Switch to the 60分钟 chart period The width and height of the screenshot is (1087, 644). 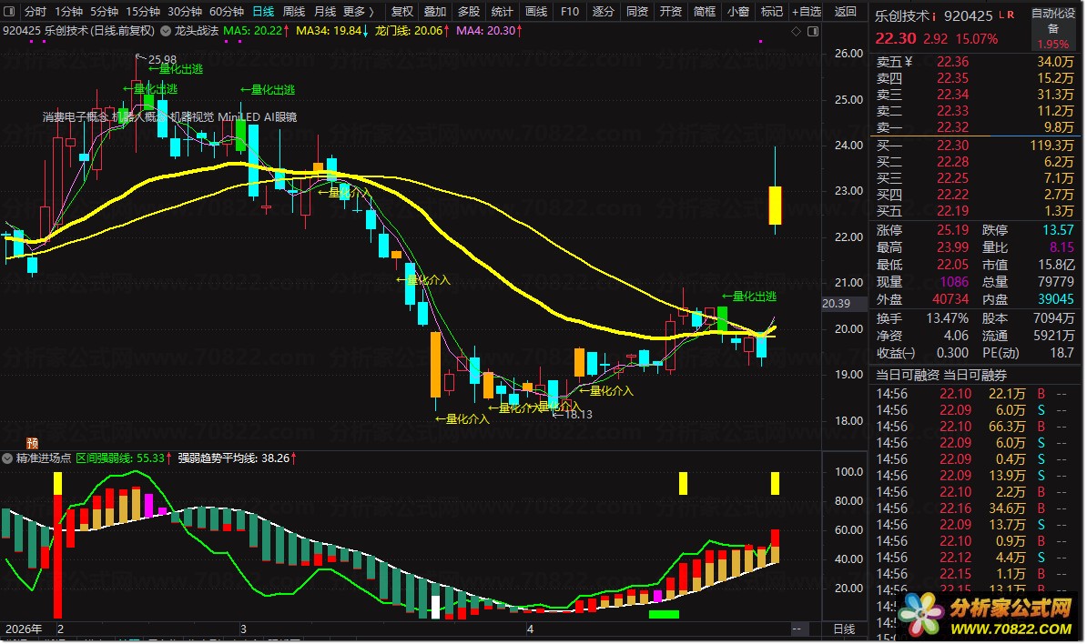click(227, 11)
